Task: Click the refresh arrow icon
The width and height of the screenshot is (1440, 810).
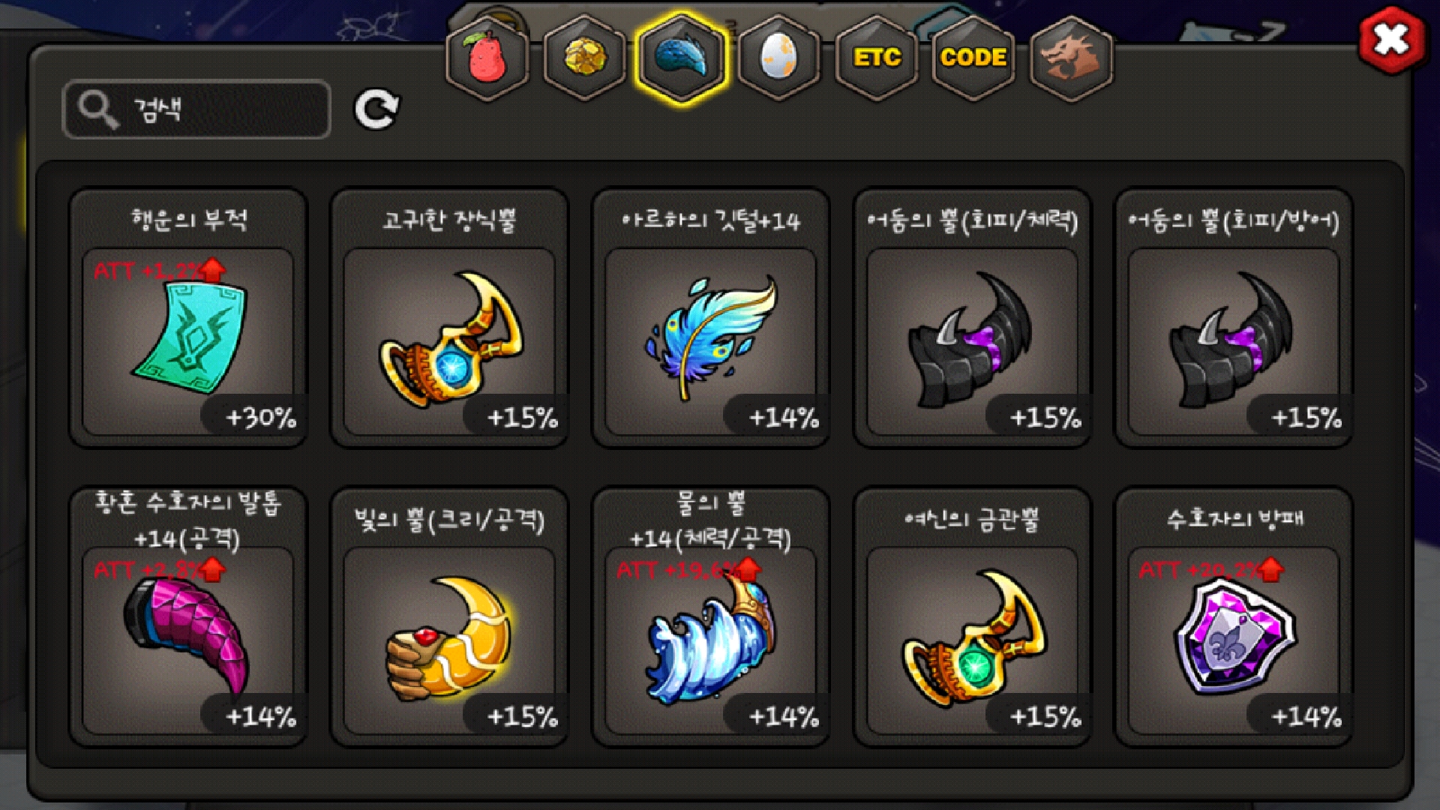Action: point(376,109)
